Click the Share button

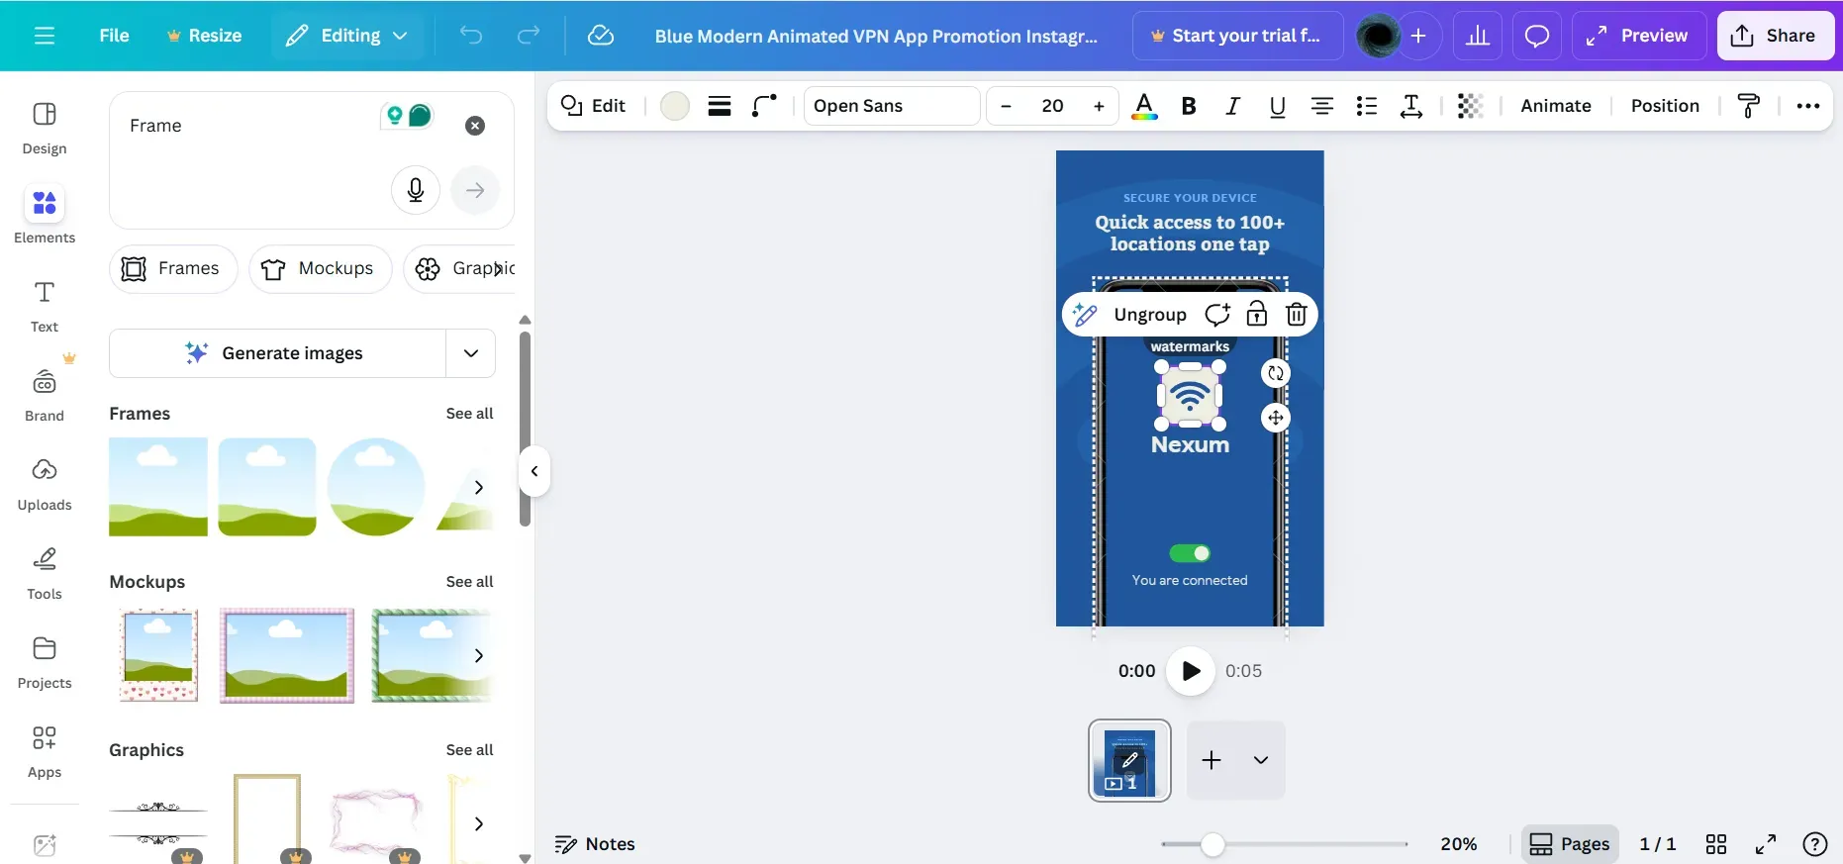pyautogui.click(x=1776, y=36)
